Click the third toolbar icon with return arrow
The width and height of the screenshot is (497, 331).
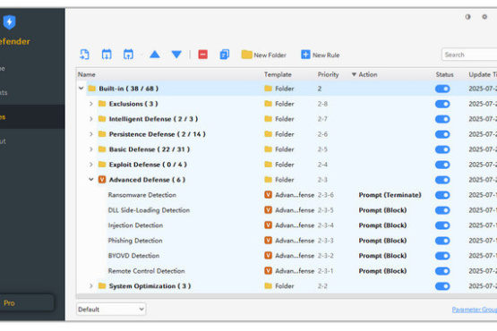128,55
